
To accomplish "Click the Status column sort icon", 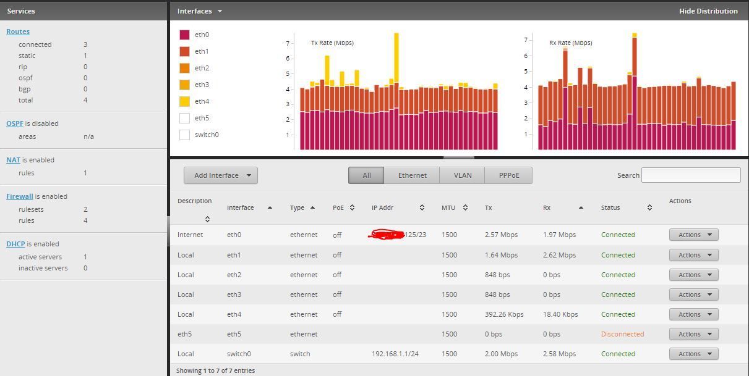I will click(x=649, y=208).
